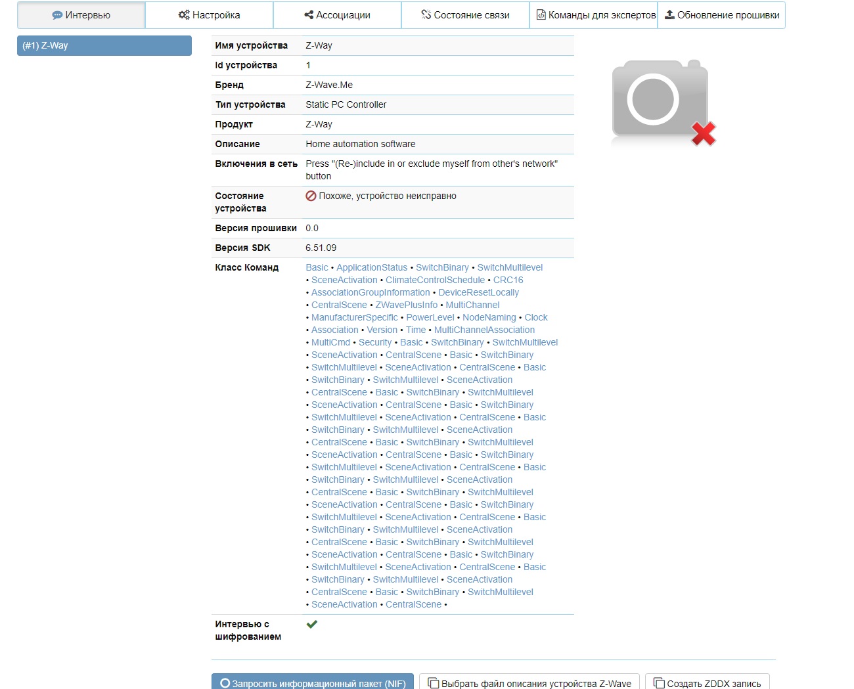
Task: Click the Класс Команд row label
Action: [x=247, y=267]
